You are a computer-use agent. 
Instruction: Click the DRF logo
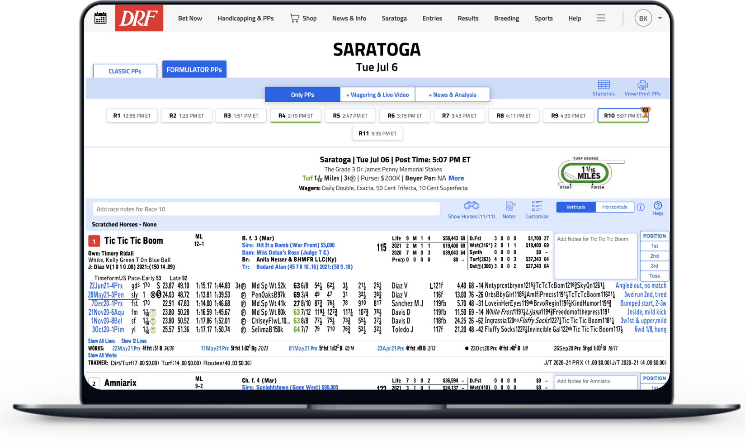coord(139,18)
